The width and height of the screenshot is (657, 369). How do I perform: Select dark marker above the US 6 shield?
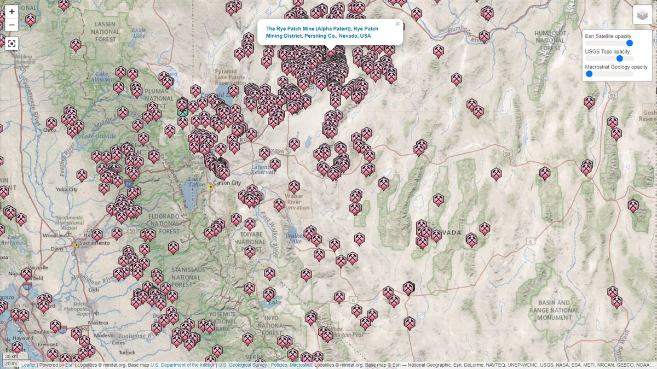coord(408,288)
